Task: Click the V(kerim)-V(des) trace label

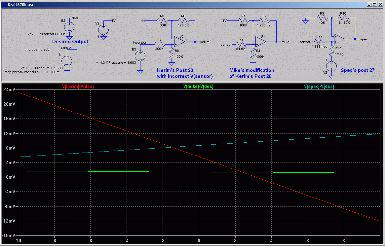Action: pos(78,86)
